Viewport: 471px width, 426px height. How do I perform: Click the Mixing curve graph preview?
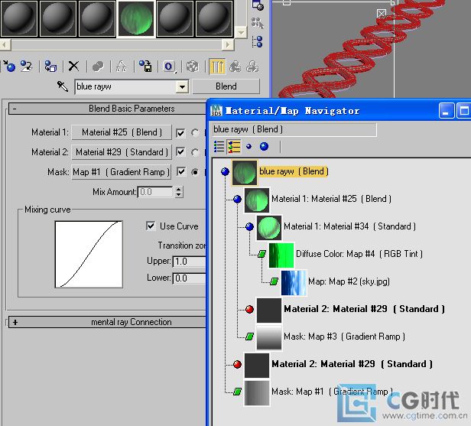89,254
